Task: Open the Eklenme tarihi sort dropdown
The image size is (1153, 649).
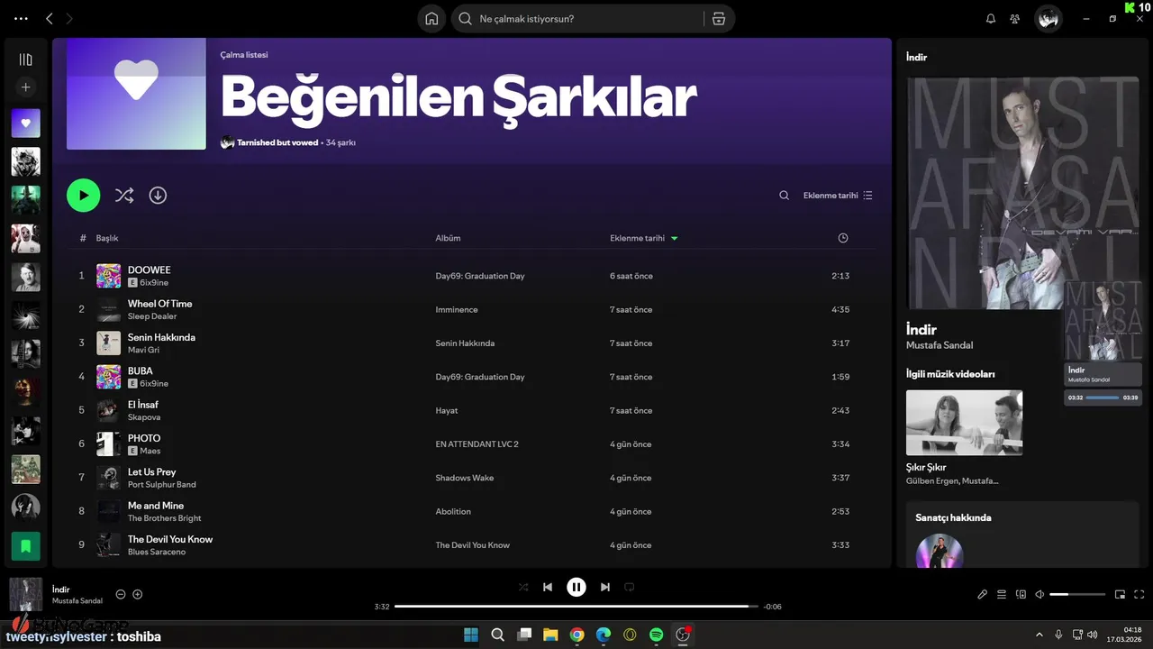Action: pos(838,196)
